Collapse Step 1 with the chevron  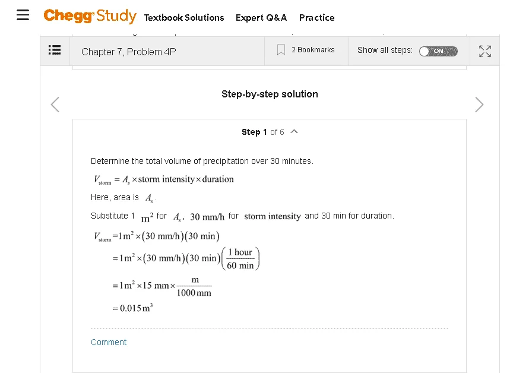tap(294, 131)
